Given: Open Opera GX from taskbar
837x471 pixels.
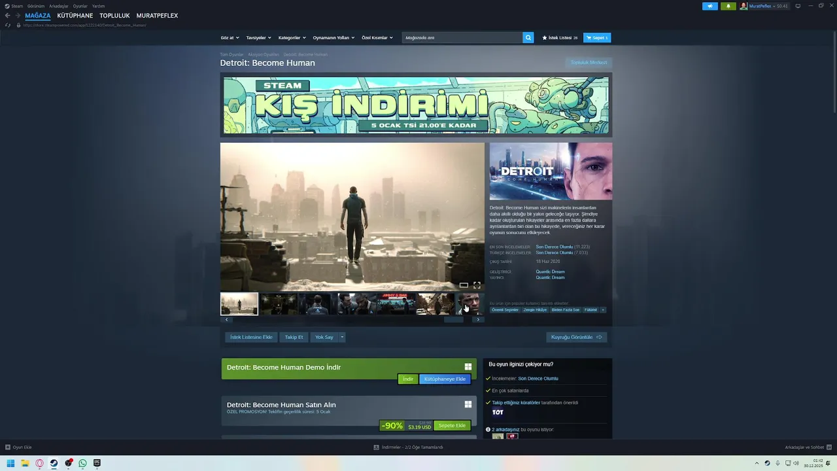Looking at the screenshot, I should pyautogui.click(x=39, y=463).
